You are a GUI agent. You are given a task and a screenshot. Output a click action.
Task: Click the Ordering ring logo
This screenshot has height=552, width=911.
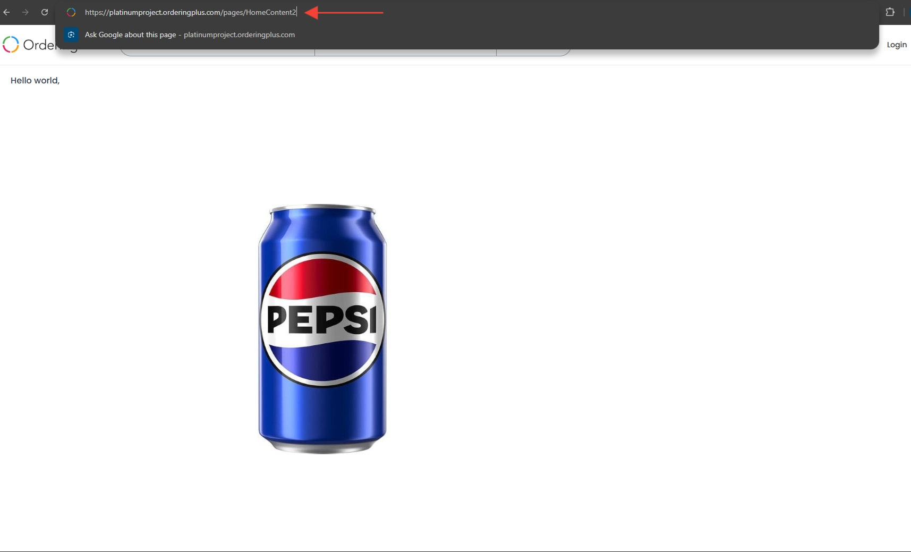coord(11,45)
